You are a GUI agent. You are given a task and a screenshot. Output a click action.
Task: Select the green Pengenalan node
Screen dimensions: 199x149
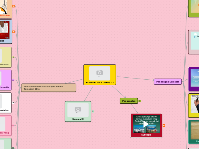click(129, 101)
